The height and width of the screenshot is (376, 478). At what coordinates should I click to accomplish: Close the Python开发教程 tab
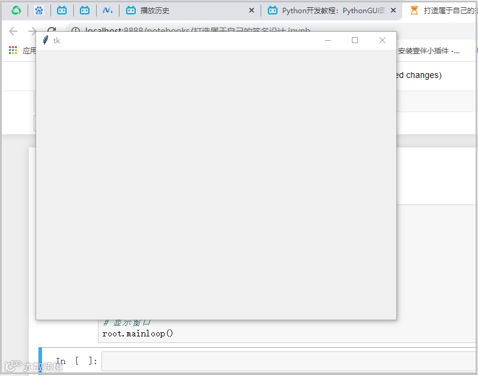(x=393, y=11)
